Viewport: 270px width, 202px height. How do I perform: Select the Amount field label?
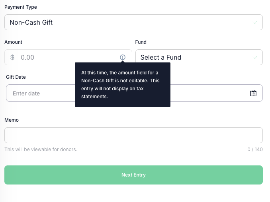click(x=13, y=42)
